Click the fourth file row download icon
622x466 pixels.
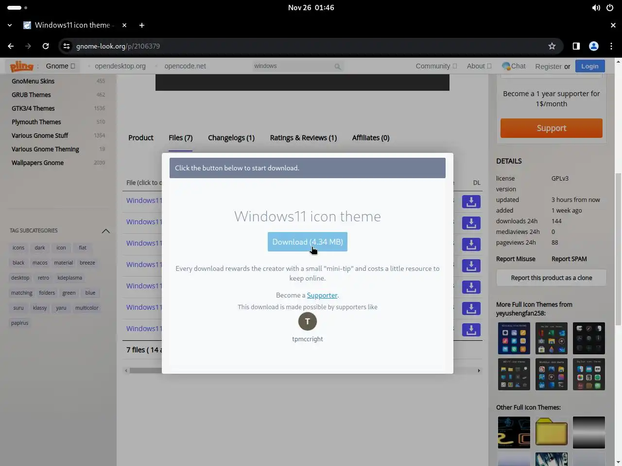(x=471, y=266)
